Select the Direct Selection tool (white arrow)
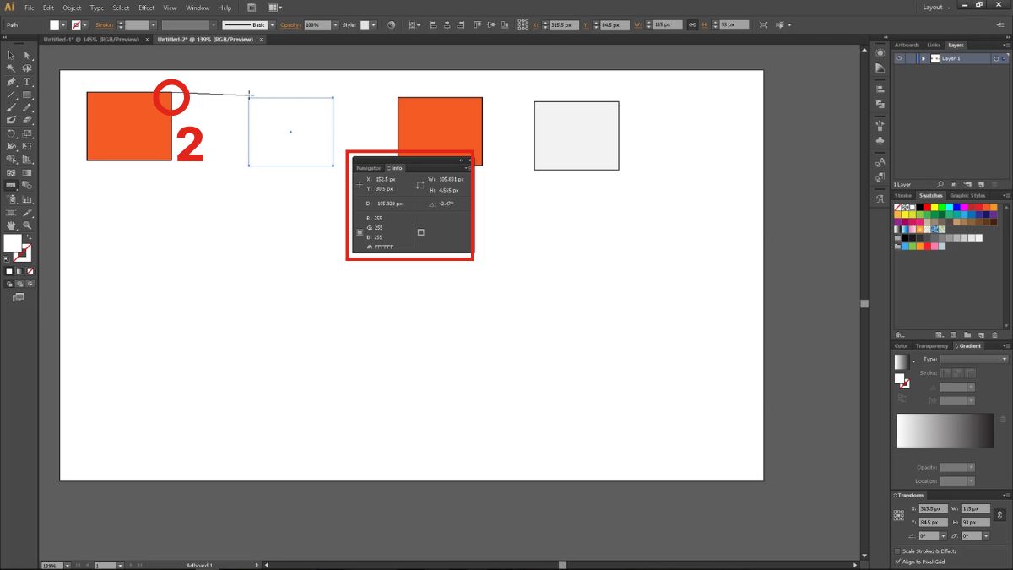The height and width of the screenshot is (570, 1013). click(x=27, y=55)
